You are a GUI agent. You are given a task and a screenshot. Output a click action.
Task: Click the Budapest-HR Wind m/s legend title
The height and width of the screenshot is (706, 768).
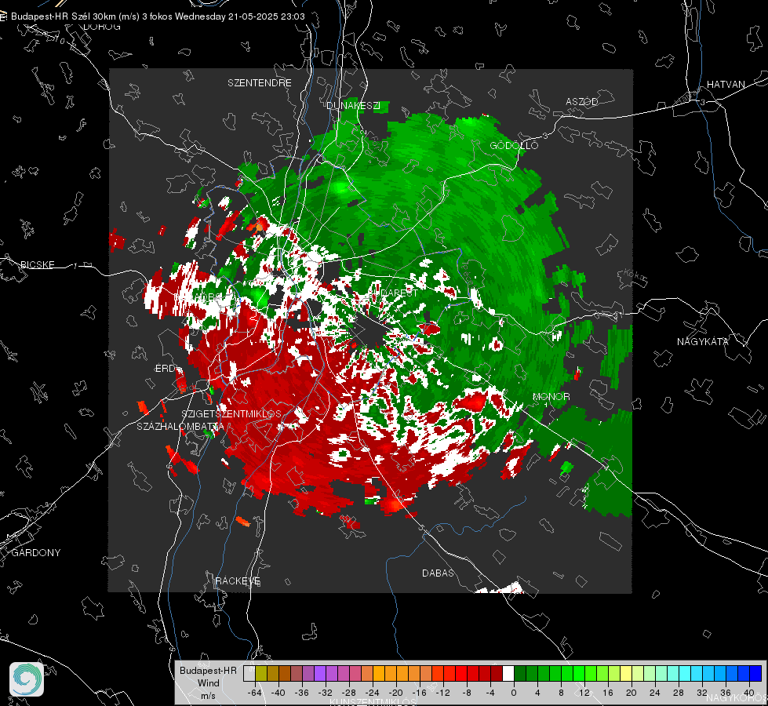(x=208, y=683)
